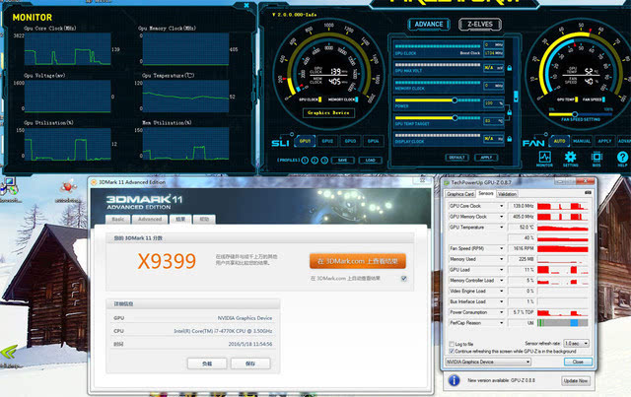The width and height of the screenshot is (631, 397).
Task: Select profile 3 circle in FireStorm
Action: 324,161
